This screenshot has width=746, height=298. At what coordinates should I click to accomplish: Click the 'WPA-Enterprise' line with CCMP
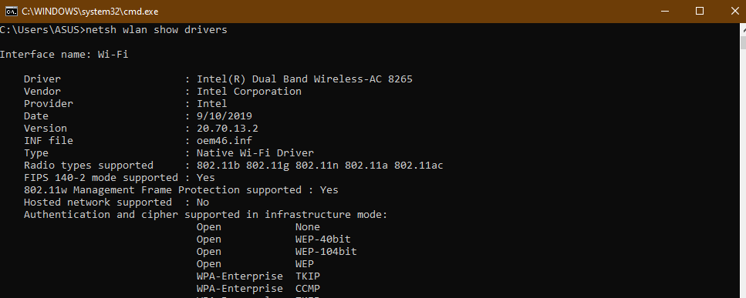coord(258,289)
